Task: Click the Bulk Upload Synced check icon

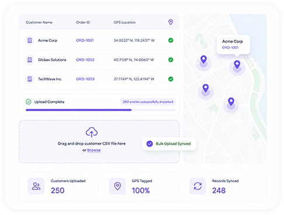Action: 150,144
